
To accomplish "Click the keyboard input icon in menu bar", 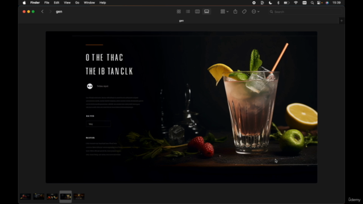I will [x=305, y=3].
